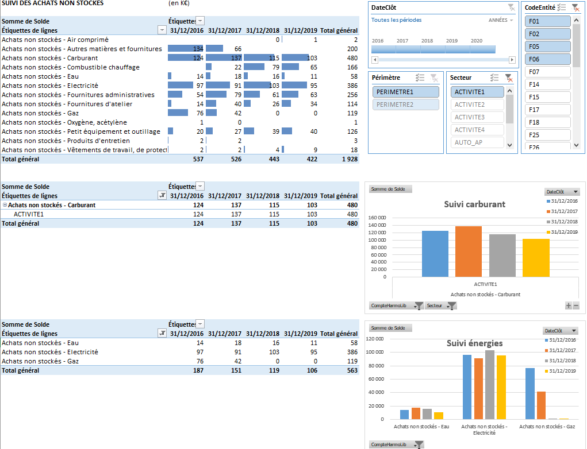Select the Suivi énergies chart title
Viewport: 587px width, 449px height.
point(474,343)
